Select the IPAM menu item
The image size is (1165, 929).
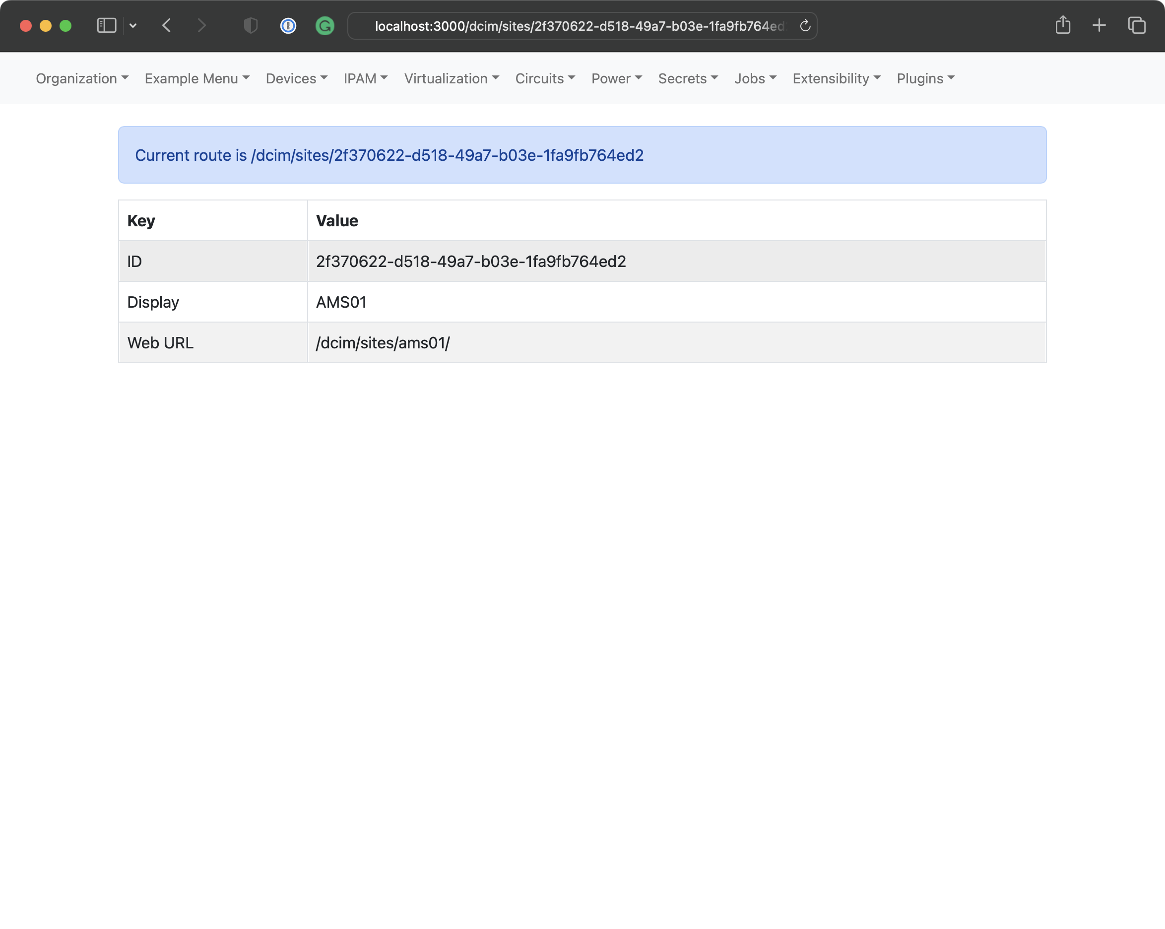[366, 78]
